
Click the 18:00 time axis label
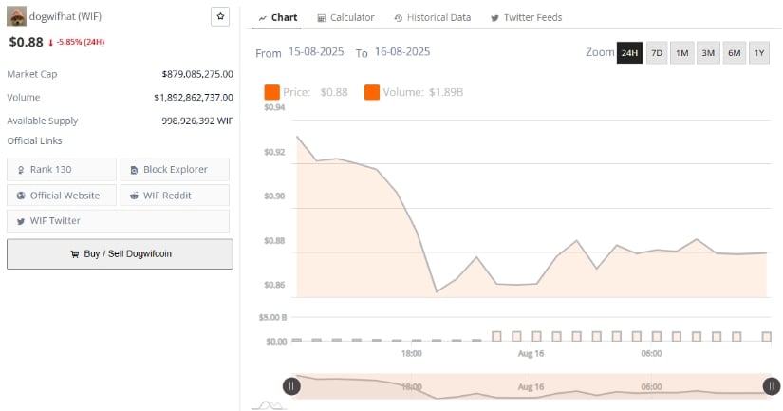click(x=412, y=353)
